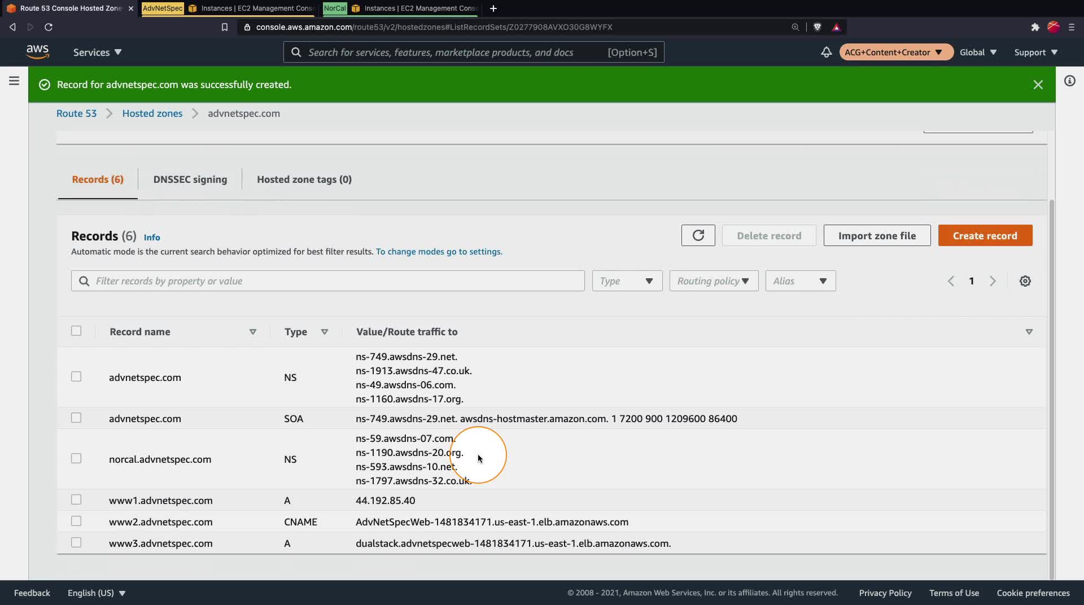Click the Feedback link in footer
This screenshot has width=1084, height=605.
32,593
